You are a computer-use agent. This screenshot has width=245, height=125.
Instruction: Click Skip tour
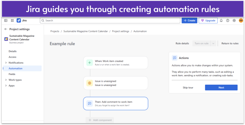tap(188, 87)
